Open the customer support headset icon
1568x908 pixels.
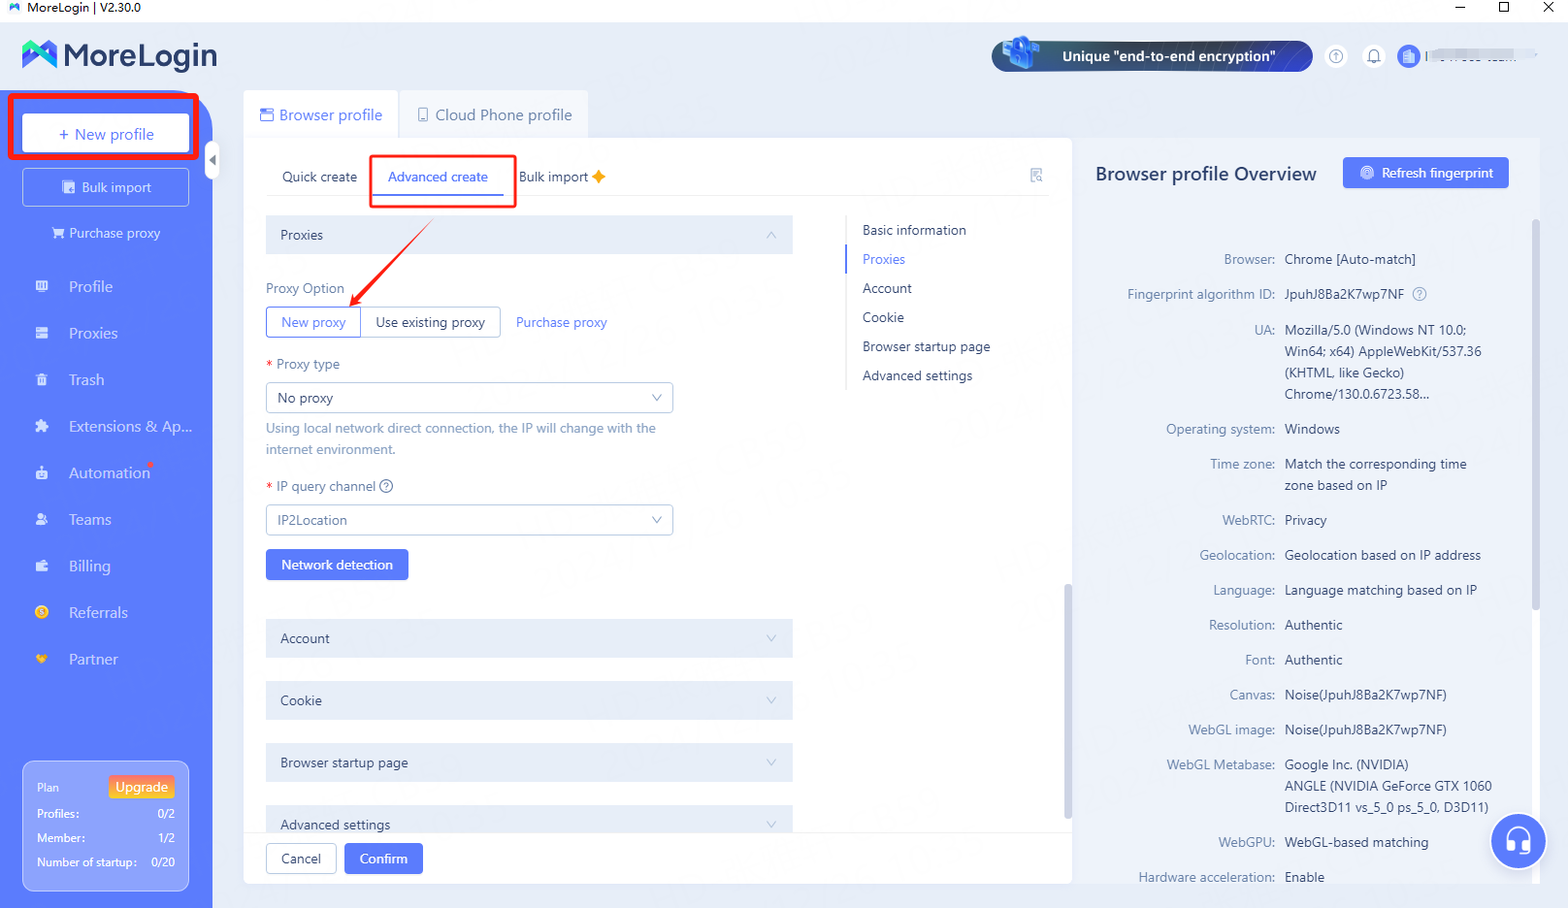(x=1518, y=841)
